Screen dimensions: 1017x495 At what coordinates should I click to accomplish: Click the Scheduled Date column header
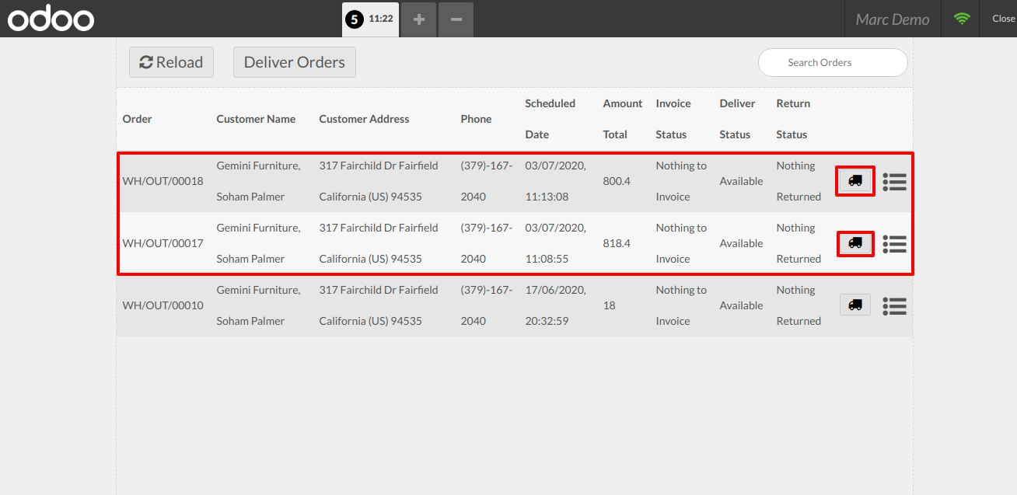pos(550,119)
